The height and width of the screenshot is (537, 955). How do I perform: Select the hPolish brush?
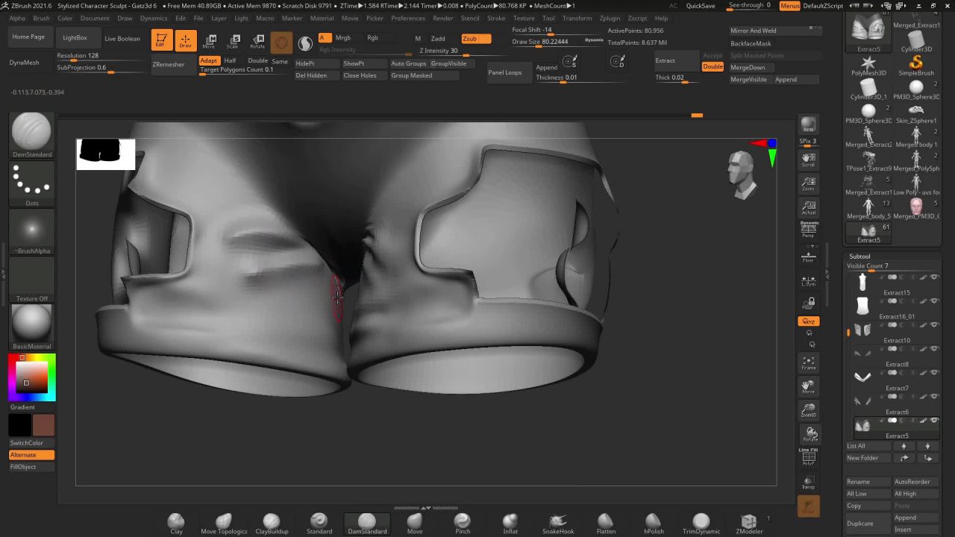[x=654, y=521]
